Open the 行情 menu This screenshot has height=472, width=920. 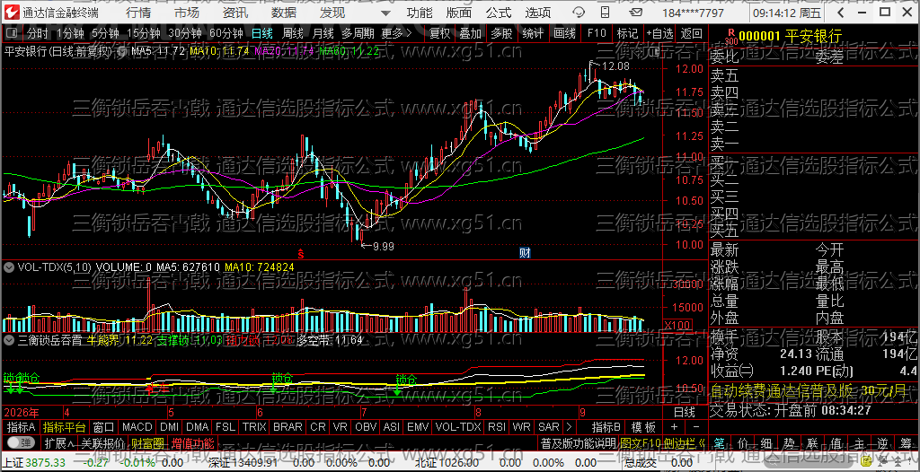(137, 13)
